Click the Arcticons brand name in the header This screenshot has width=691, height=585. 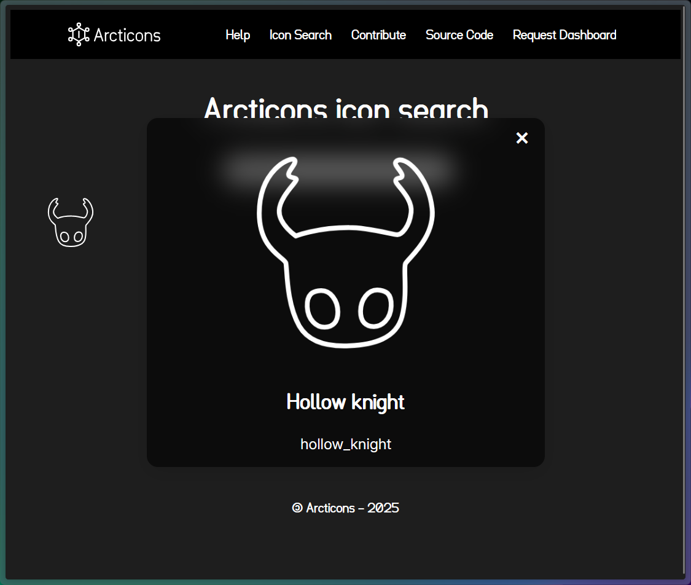tap(127, 35)
